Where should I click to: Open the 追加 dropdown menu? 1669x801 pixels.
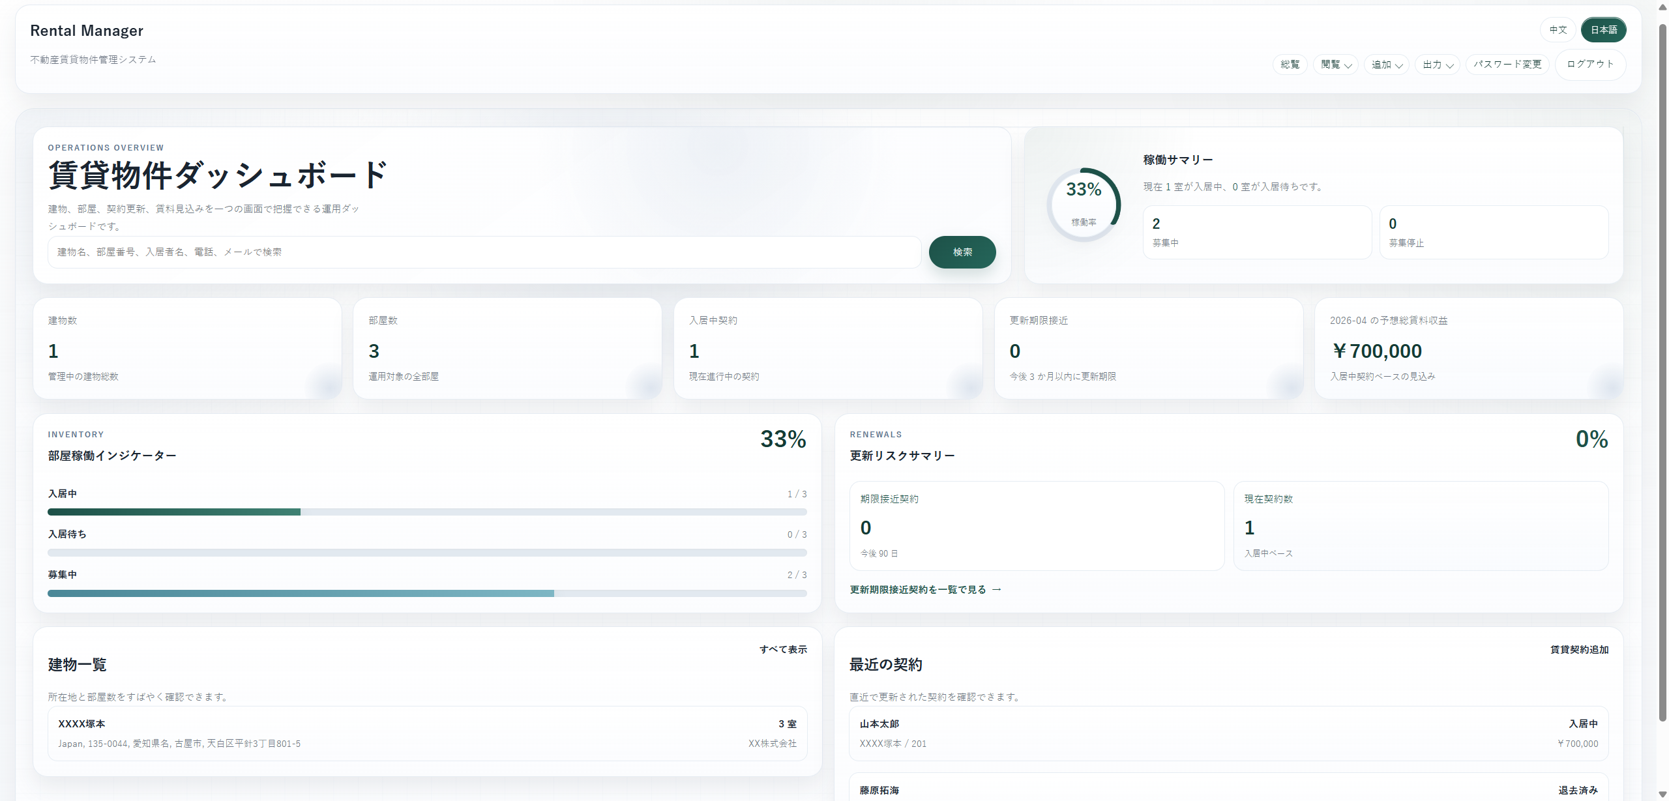point(1386,65)
